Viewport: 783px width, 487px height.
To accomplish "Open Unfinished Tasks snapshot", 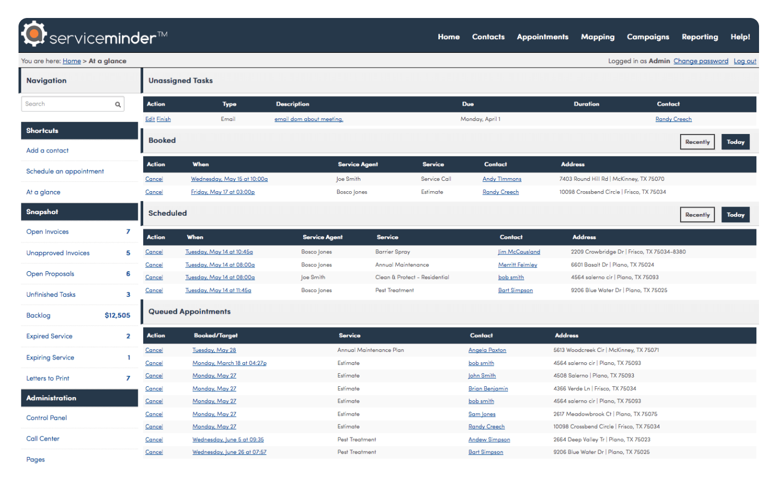I will point(51,295).
